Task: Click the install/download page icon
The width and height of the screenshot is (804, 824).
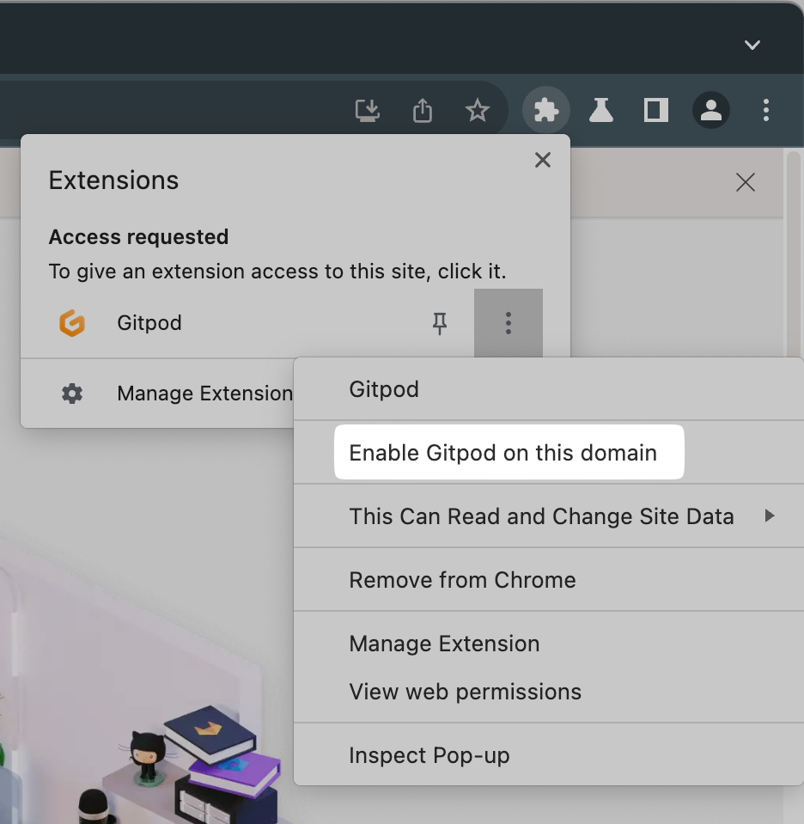Action: click(x=368, y=110)
